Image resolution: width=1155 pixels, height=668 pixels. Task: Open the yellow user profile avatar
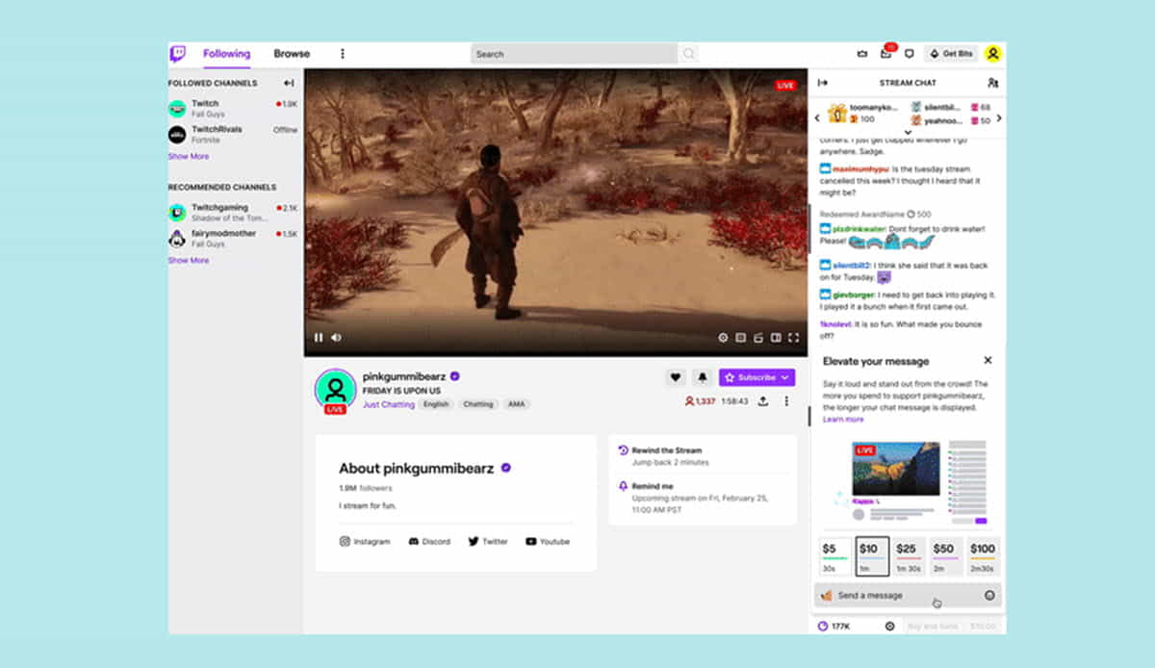[992, 54]
